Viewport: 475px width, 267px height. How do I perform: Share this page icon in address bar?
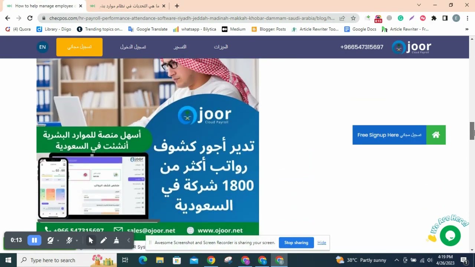342,18
